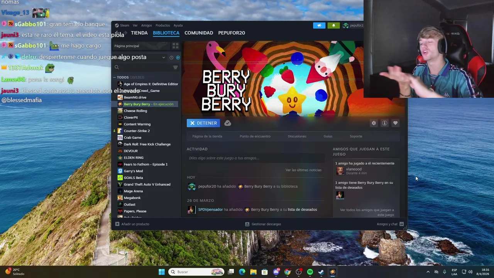Open the Ver menu
The height and width of the screenshot is (278, 494).
pyautogui.click(x=135, y=25)
